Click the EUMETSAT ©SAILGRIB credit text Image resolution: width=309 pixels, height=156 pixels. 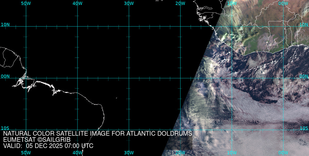click(x=37, y=140)
